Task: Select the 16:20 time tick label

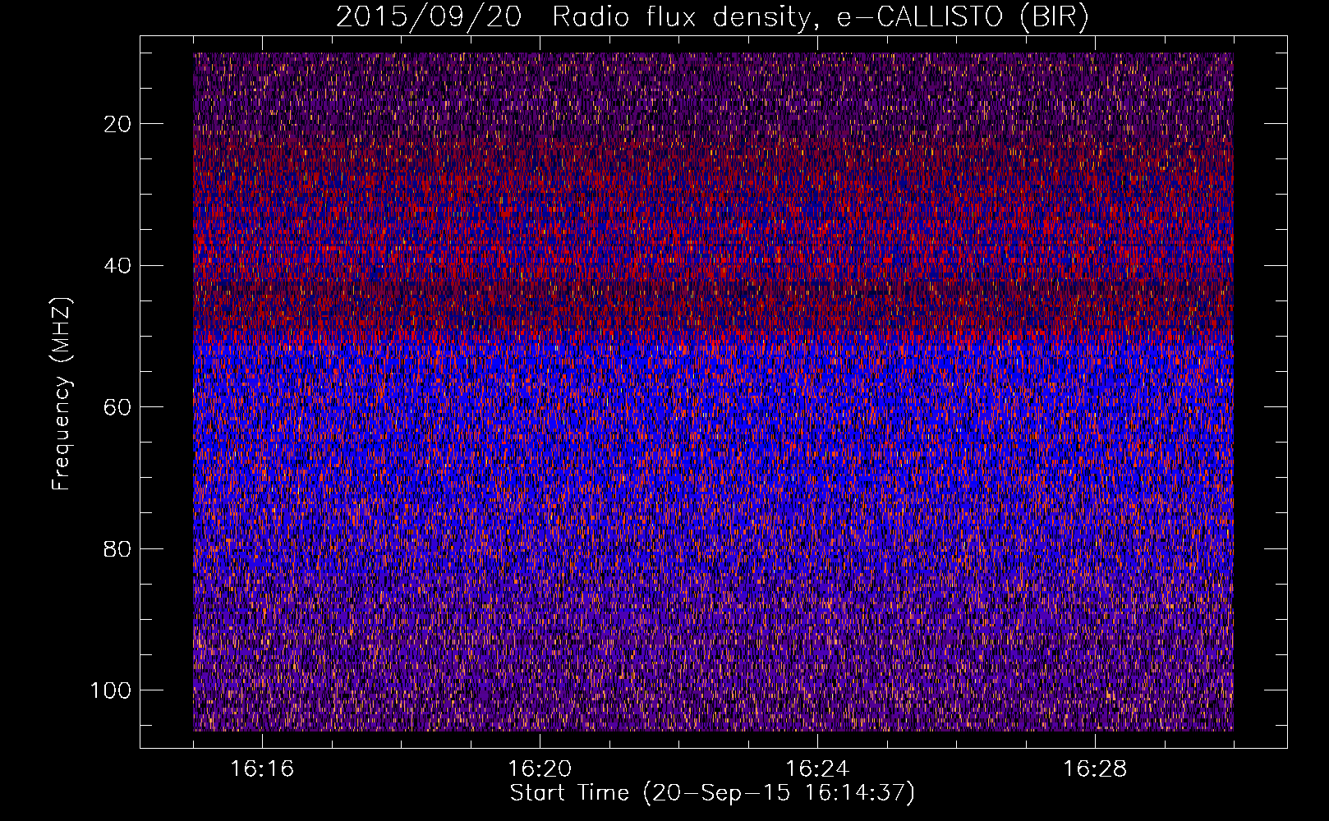Action: tap(540, 769)
